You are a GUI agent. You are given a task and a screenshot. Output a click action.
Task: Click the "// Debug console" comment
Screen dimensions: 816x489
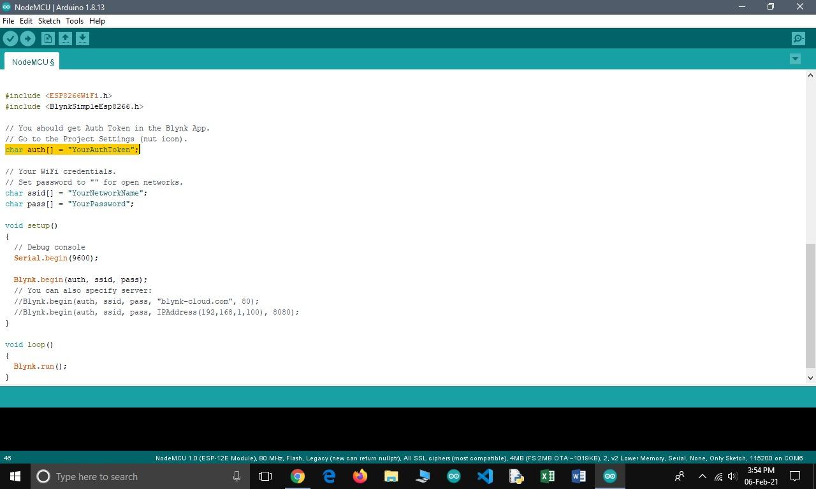tap(50, 247)
